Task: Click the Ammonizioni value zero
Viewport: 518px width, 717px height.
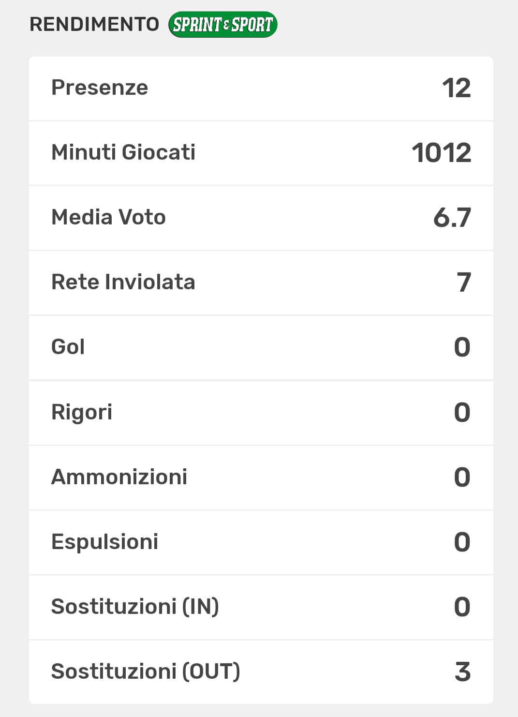Action: (462, 478)
